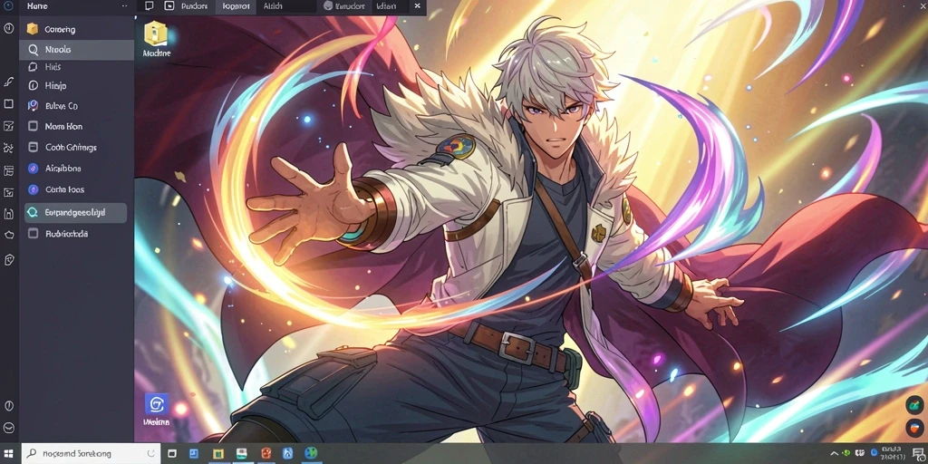928x464 pixels.
Task: Open the green globe app on taskbar
Action: [311, 454]
